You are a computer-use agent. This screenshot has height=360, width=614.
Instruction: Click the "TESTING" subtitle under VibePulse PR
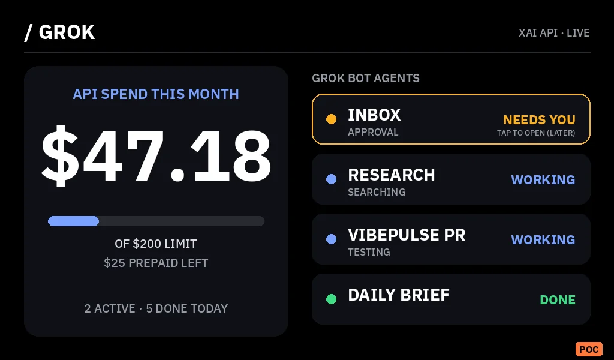click(x=369, y=252)
